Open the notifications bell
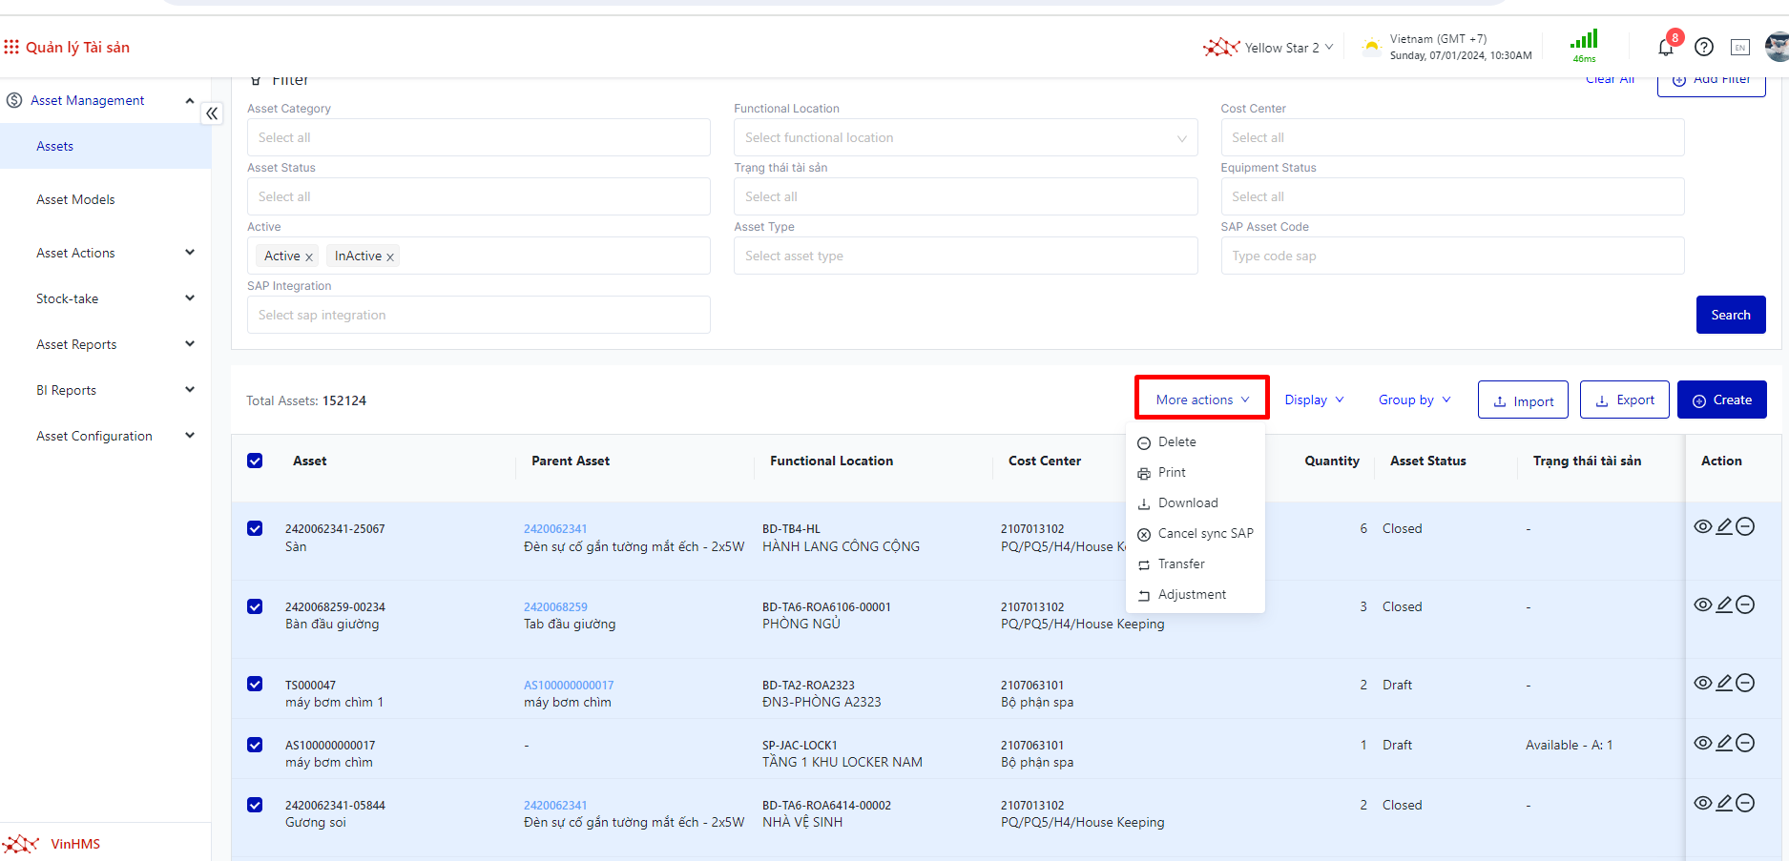1789x861 pixels. point(1666,47)
